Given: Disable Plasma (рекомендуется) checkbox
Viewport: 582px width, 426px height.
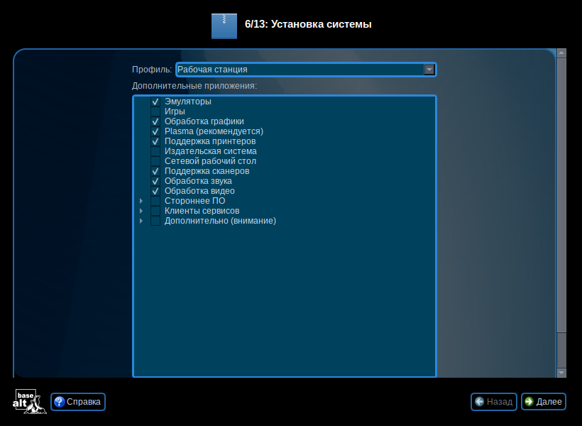Looking at the screenshot, I should (x=155, y=131).
